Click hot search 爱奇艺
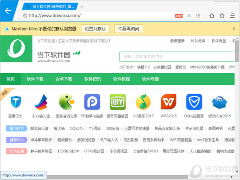Screen dimensions: 240x180 (181, 67)
